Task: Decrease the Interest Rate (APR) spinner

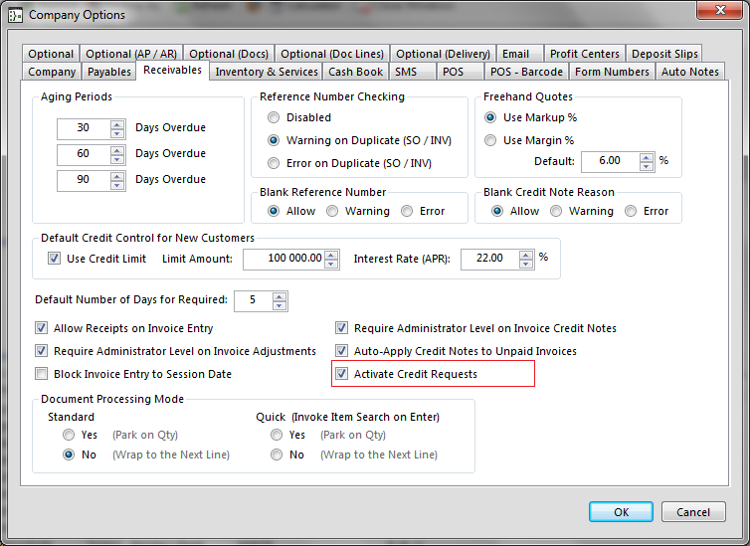Action: pos(522,264)
